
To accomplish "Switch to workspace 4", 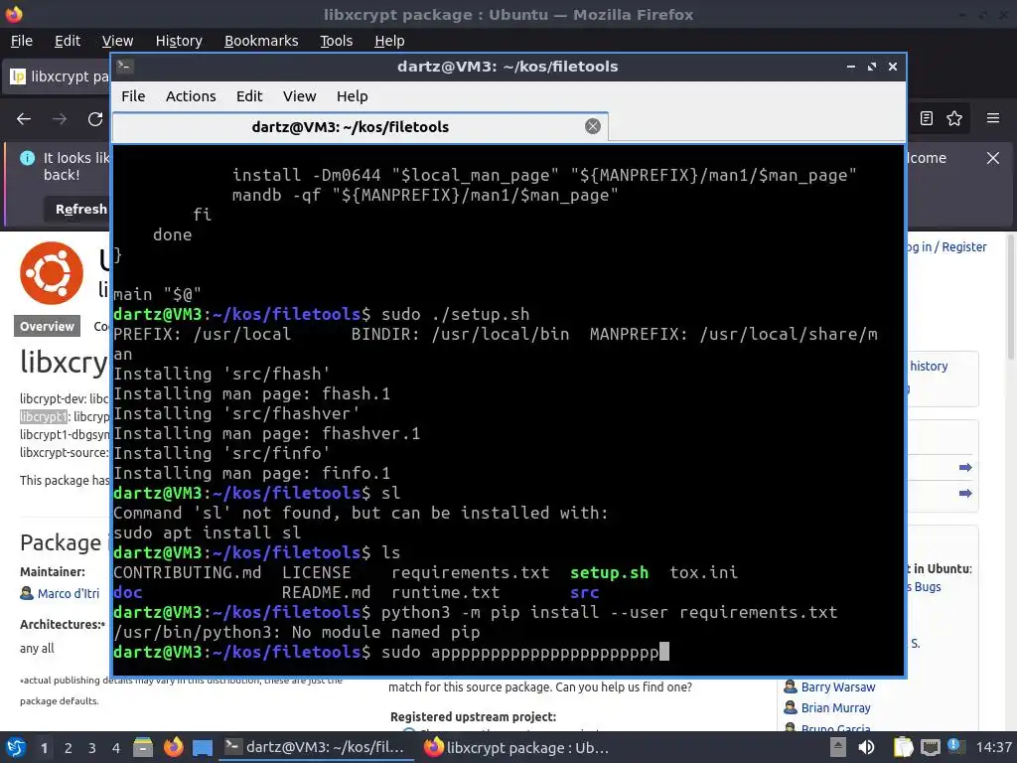I will [116, 748].
